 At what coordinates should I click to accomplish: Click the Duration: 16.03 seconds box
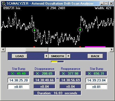pos(57,93)
